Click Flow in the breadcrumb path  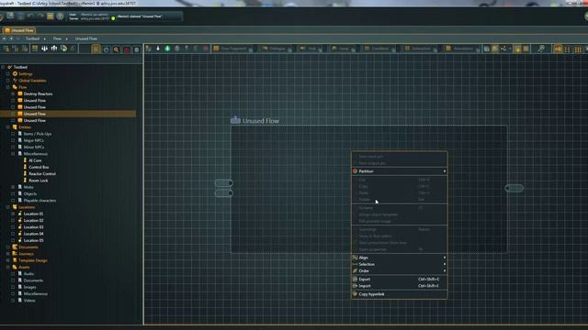(57, 38)
